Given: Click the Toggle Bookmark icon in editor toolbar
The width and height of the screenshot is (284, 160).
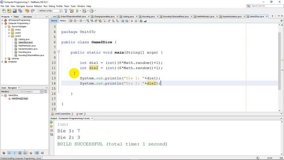Looking at the screenshot, I should point(117,21).
